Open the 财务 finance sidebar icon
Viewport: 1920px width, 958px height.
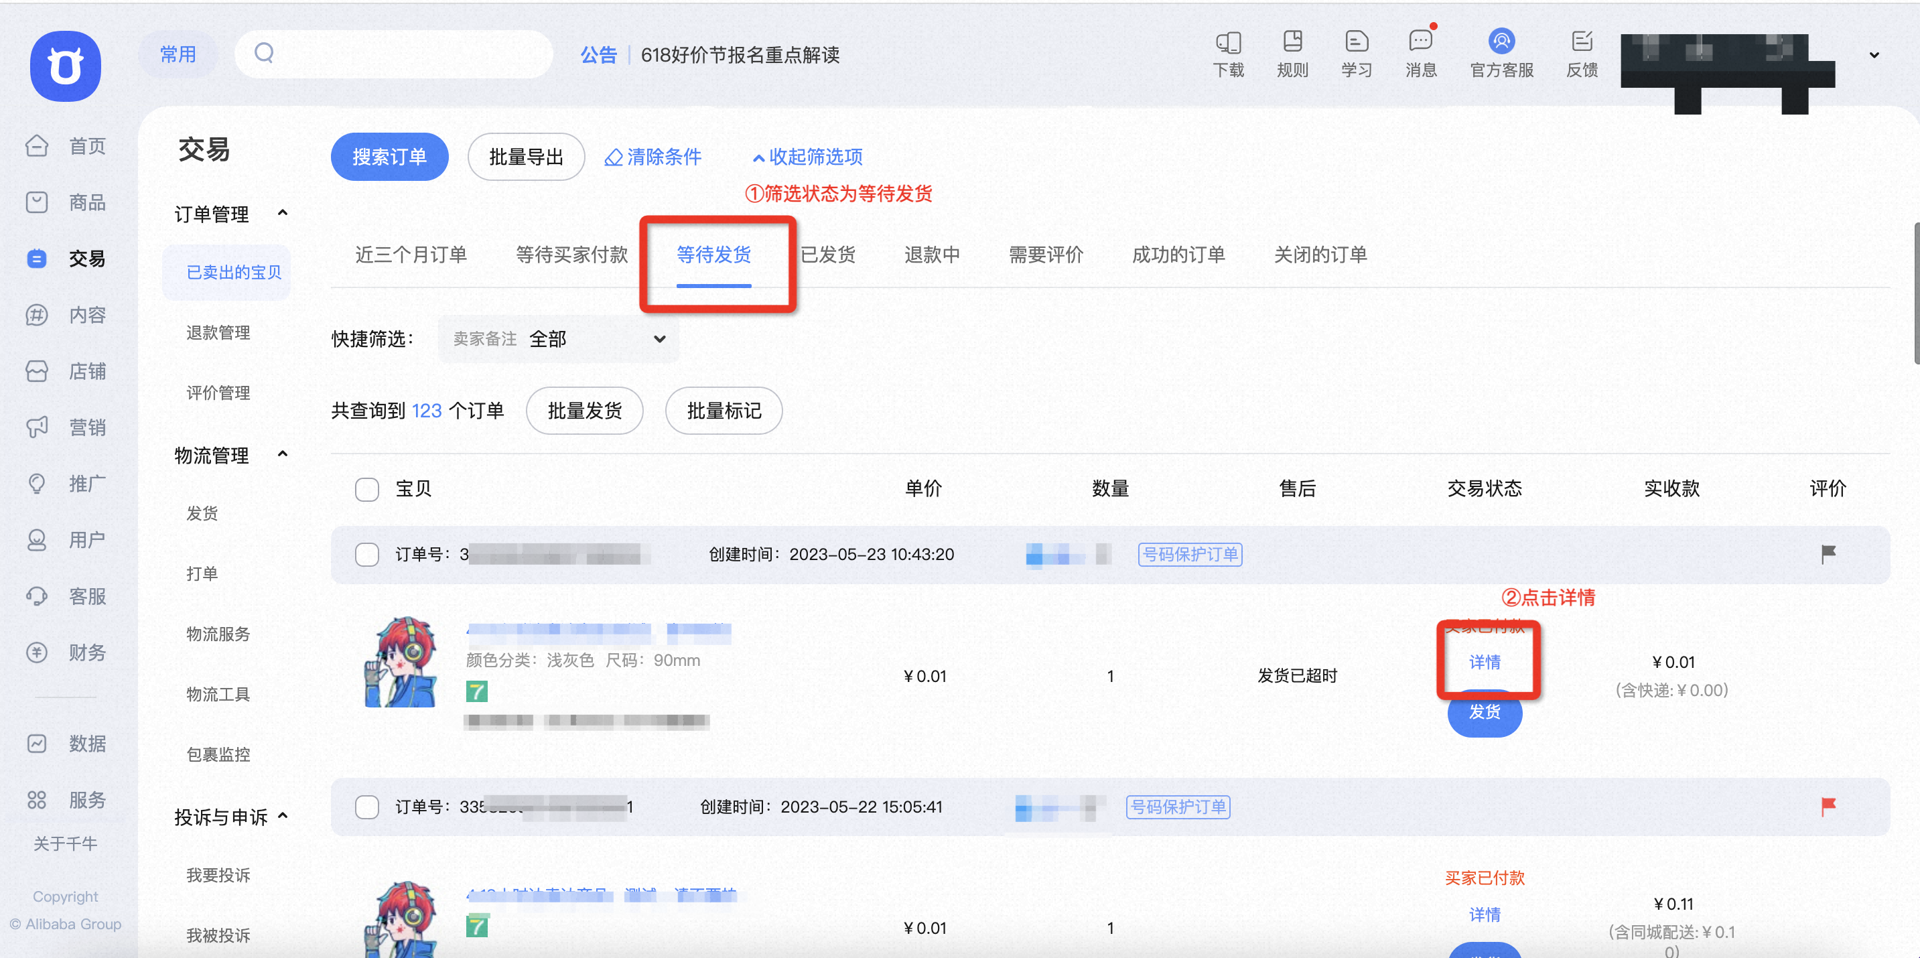(x=37, y=653)
